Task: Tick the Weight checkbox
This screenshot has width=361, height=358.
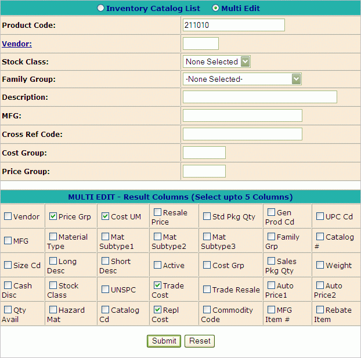Action: coord(320,265)
